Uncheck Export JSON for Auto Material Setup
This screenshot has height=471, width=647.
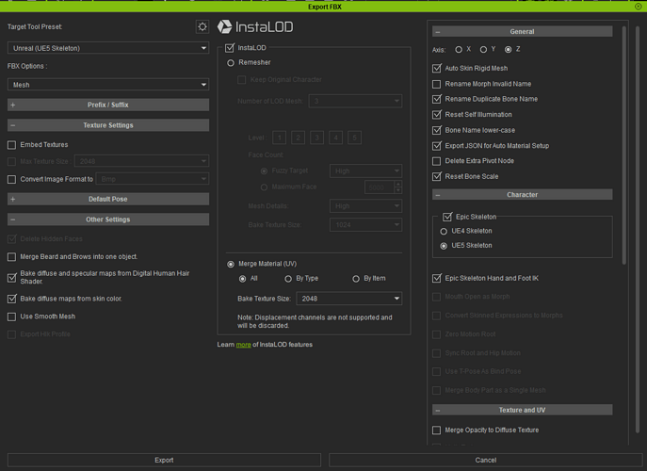(437, 146)
